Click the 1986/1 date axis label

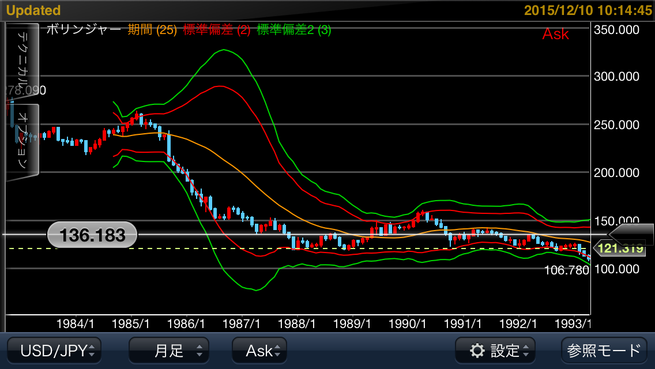186,323
